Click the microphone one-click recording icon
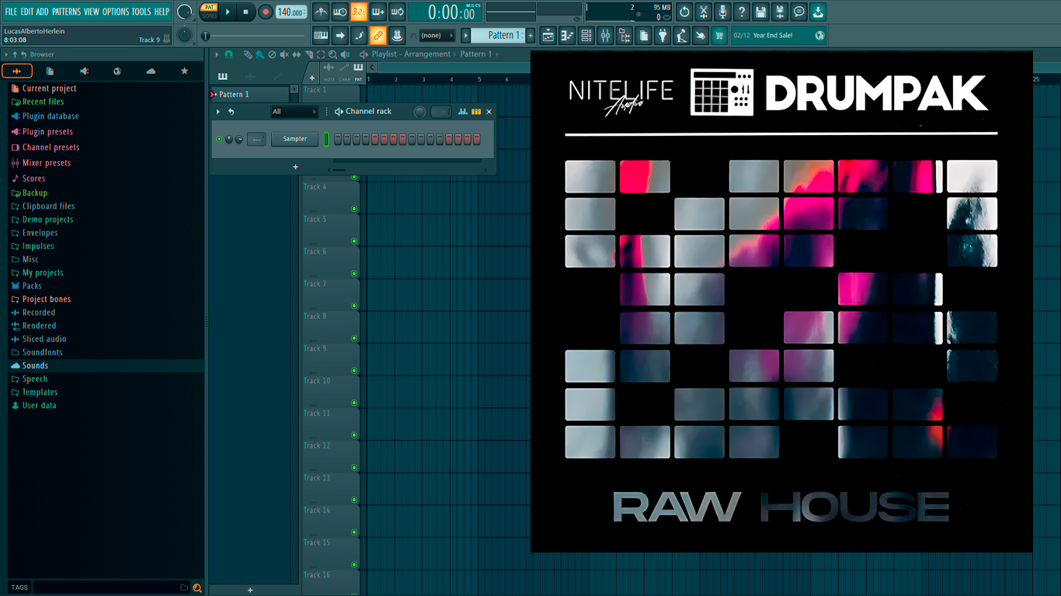 (722, 12)
